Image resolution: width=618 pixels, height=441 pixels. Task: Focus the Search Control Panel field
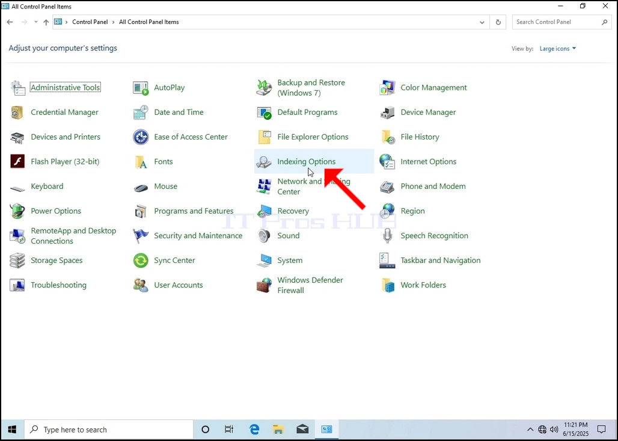coord(561,22)
